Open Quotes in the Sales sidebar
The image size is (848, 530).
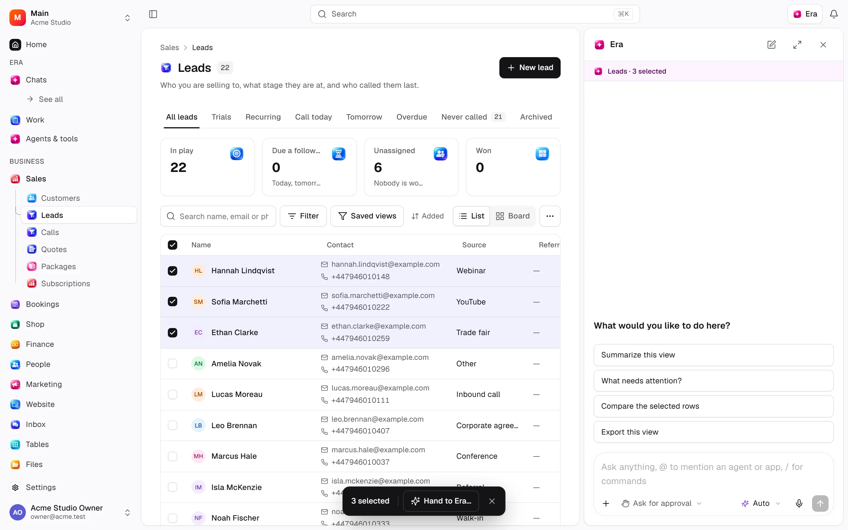(79, 249)
